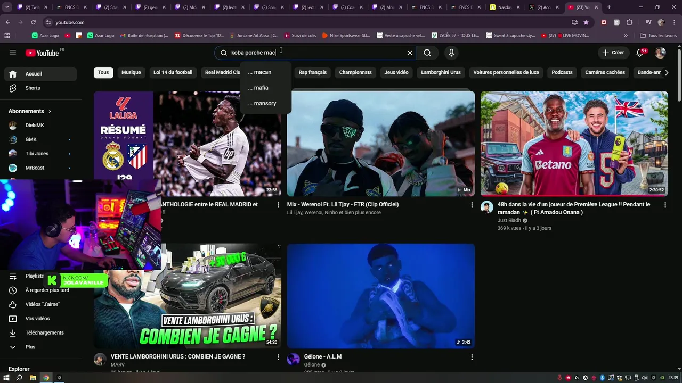Open the account avatar menu

660,53
